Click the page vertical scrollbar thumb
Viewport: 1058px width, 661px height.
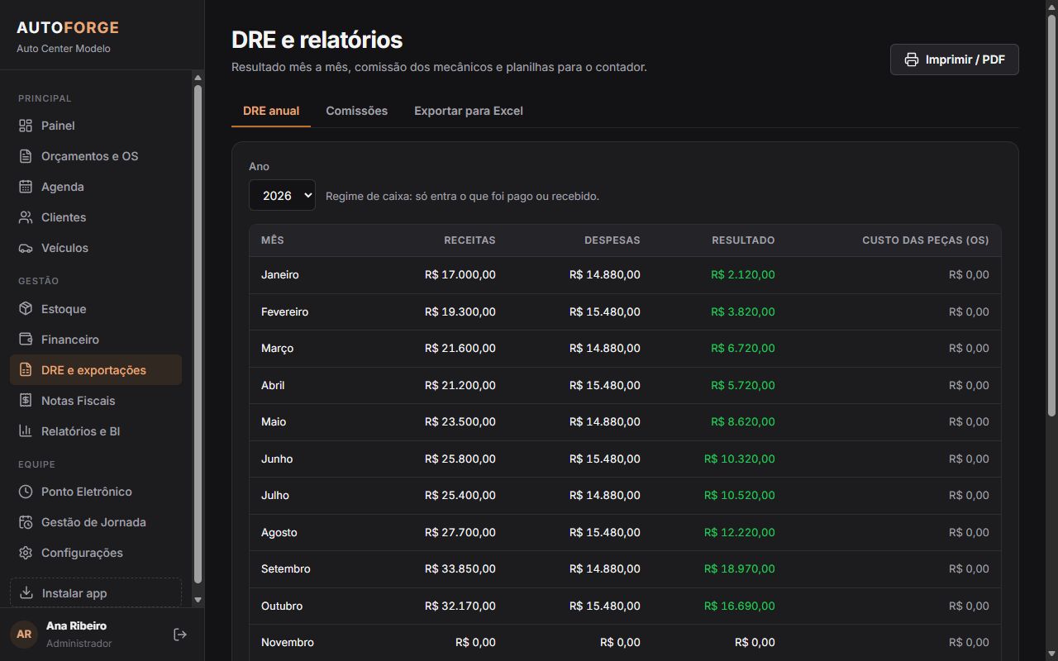(x=1051, y=215)
